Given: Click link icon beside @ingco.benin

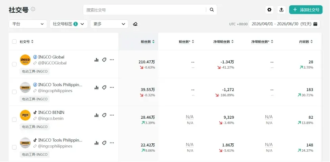Looking at the screenshot, I should click(x=35, y=118).
